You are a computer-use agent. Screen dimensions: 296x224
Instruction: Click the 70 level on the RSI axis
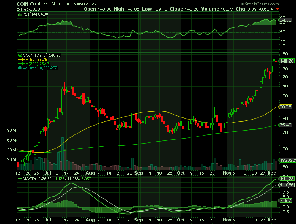click(x=282, y=25)
